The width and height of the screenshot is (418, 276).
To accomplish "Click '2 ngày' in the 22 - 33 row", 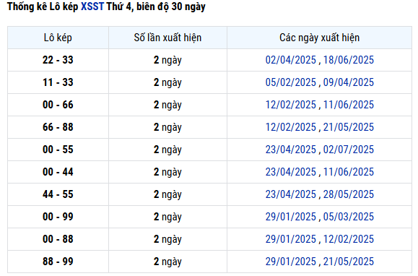I will [x=167, y=60].
